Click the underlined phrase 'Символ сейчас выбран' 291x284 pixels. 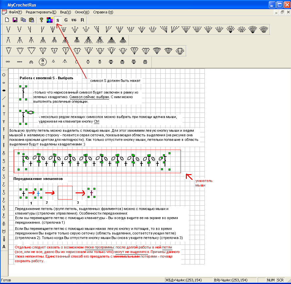coord(89,97)
